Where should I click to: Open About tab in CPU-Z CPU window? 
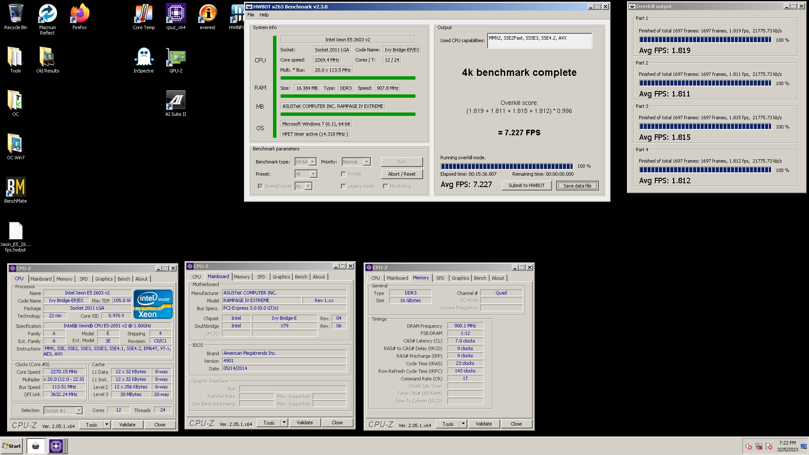tap(142, 279)
